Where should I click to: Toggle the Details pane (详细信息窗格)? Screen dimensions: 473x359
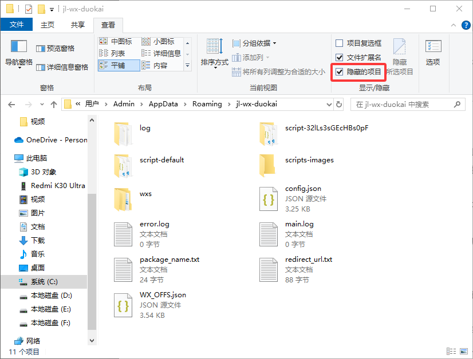[x=62, y=67]
